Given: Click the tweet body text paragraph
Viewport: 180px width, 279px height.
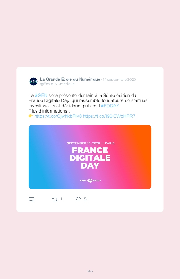Looking at the screenshot, I should [x=89, y=106].
